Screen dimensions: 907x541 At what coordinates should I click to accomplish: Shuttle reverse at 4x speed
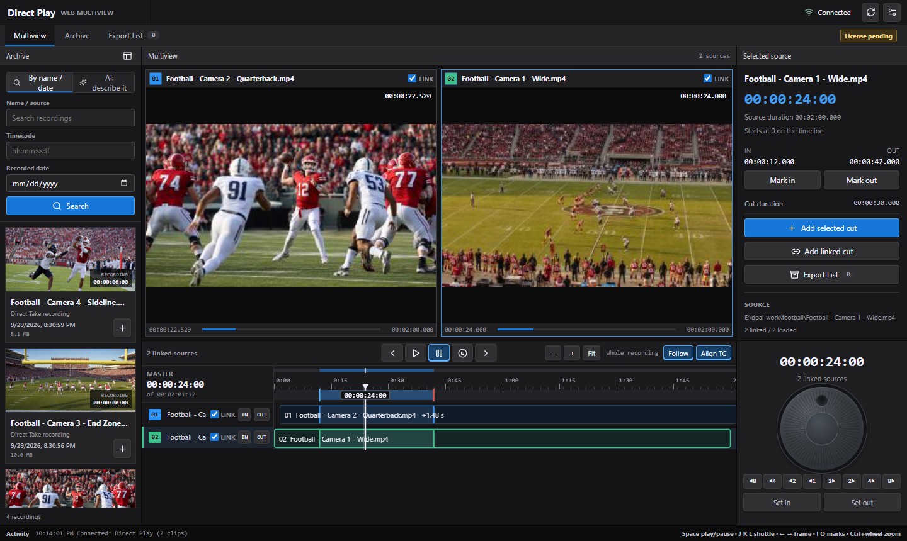tap(772, 481)
